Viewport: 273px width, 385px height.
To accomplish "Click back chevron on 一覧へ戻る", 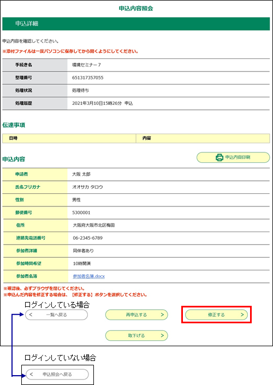I will [x=31, y=315].
